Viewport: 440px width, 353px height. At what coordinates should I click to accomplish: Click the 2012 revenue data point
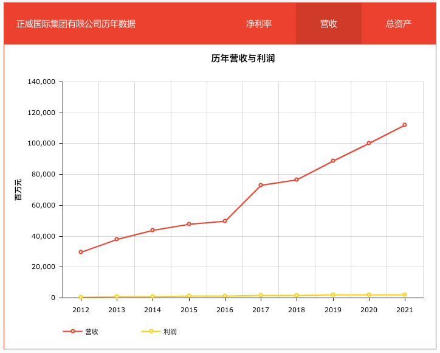tap(81, 252)
